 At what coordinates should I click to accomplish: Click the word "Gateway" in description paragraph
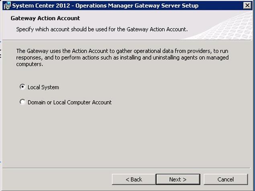pyautogui.click(x=37, y=51)
